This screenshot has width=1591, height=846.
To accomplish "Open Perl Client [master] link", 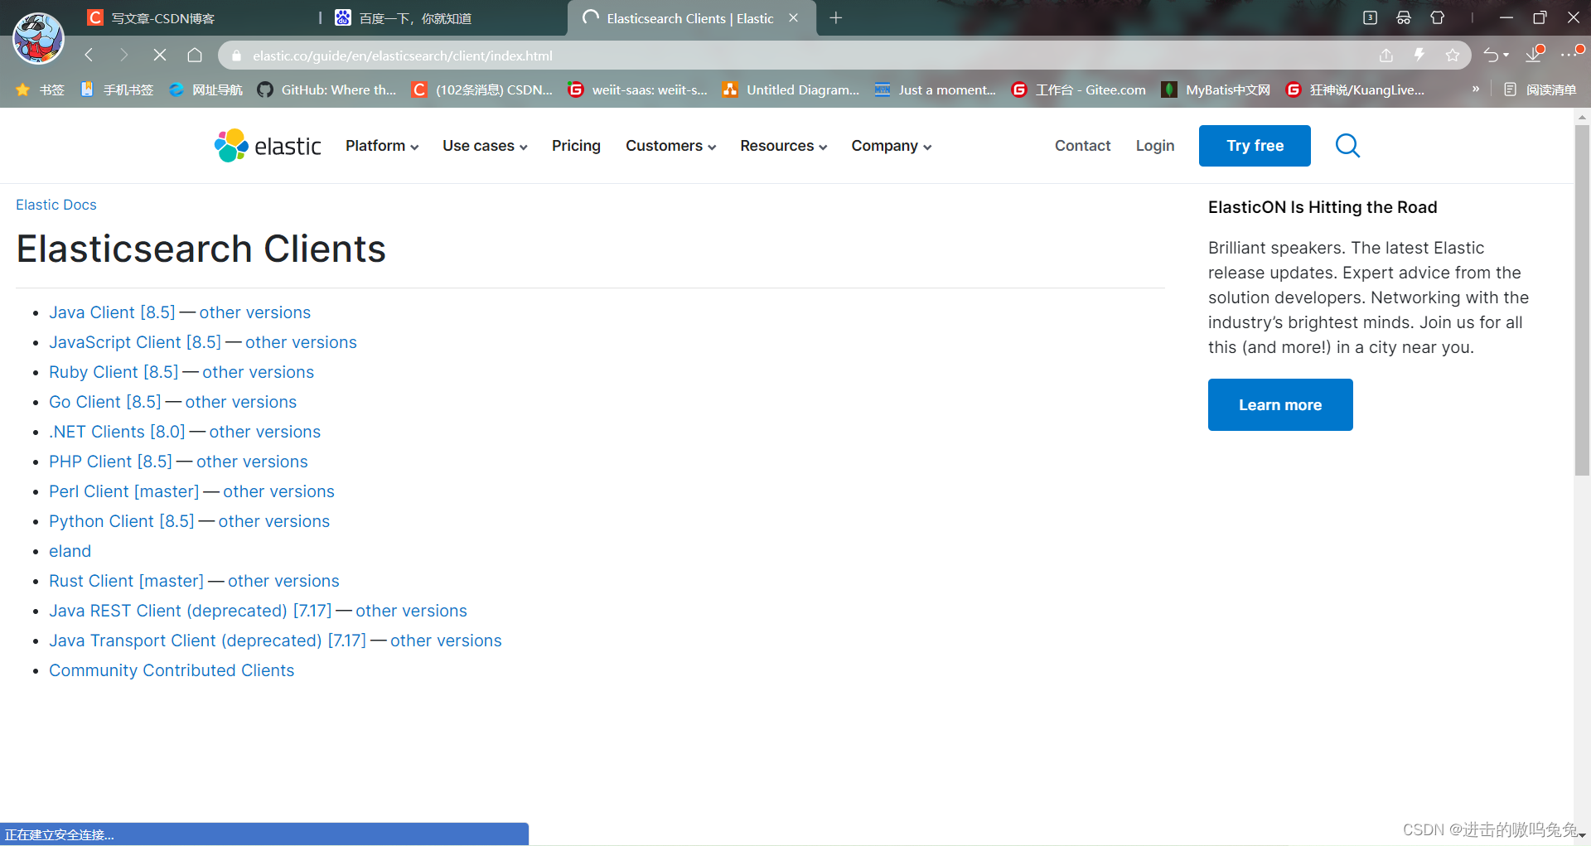I will click(x=124, y=491).
